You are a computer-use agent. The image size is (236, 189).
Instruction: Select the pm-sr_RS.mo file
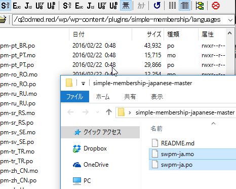[x=18, y=113]
